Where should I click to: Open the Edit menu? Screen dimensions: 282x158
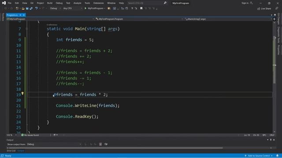coord(17,3)
